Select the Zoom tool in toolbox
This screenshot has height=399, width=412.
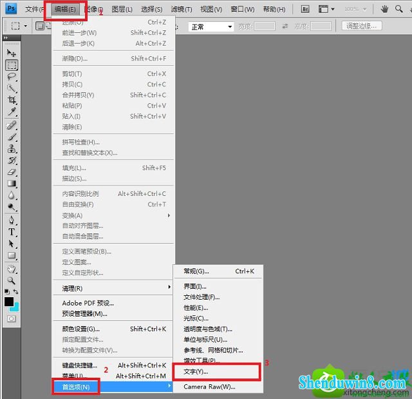coord(12,280)
